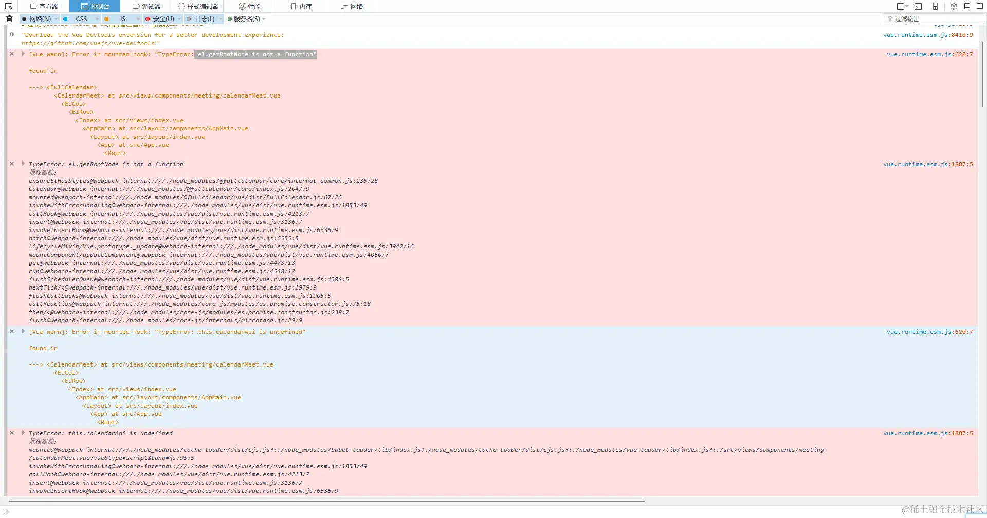Activate the element picker tool
The image size is (987, 518).
[9, 6]
